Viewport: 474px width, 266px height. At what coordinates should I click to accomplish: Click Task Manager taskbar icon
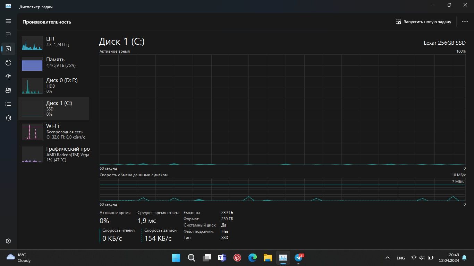tap(283, 258)
